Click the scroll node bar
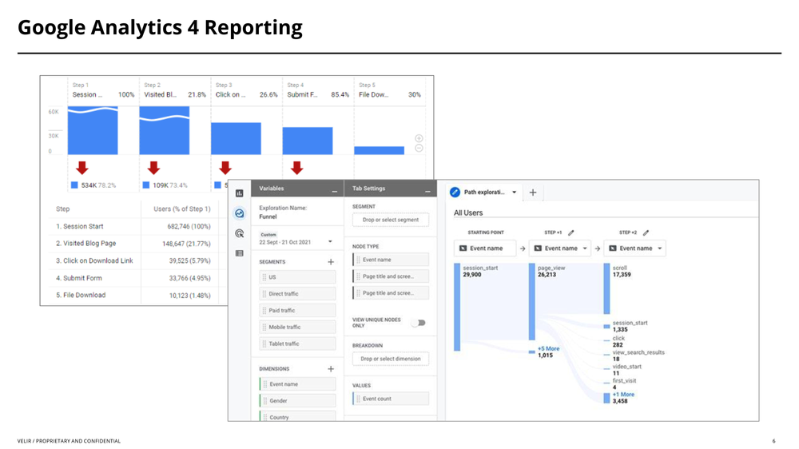799x449 pixels. [x=607, y=288]
